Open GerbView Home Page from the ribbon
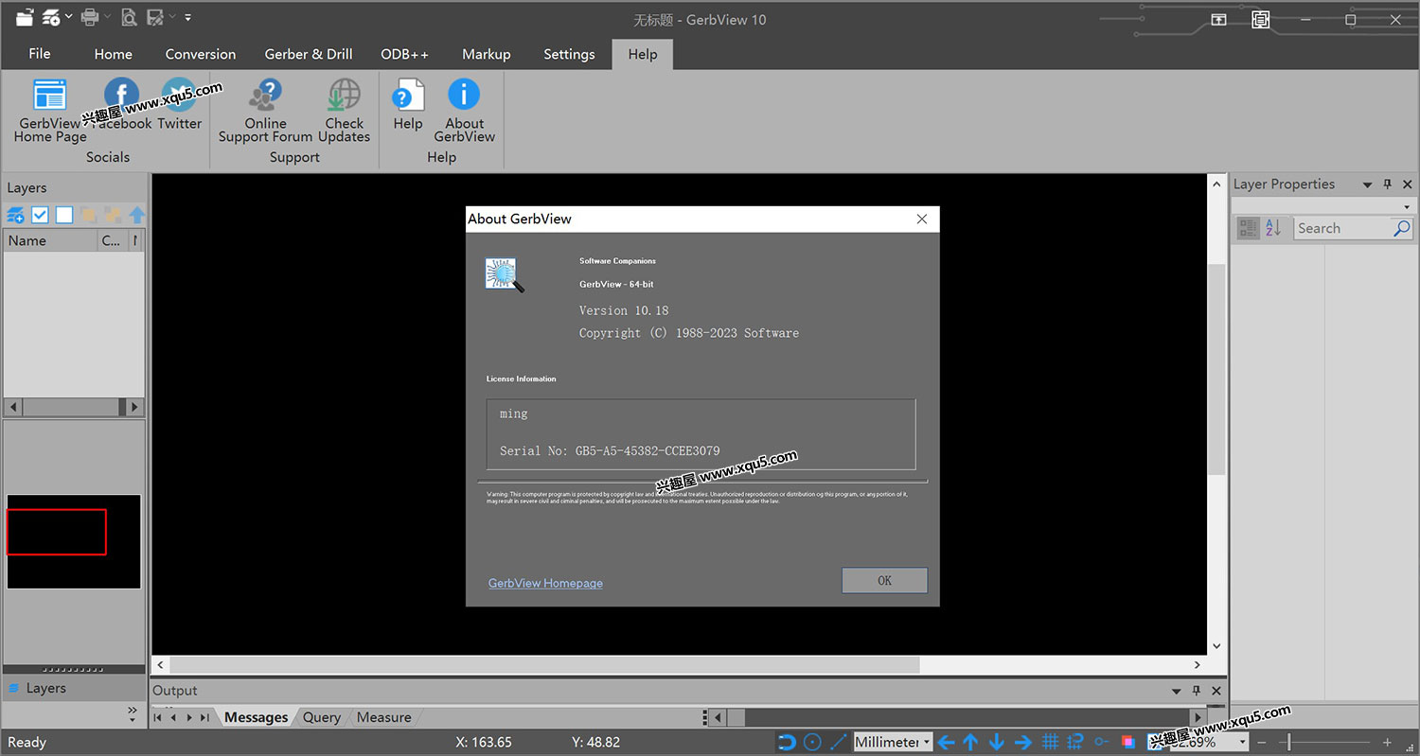This screenshot has height=756, width=1420. (x=50, y=113)
